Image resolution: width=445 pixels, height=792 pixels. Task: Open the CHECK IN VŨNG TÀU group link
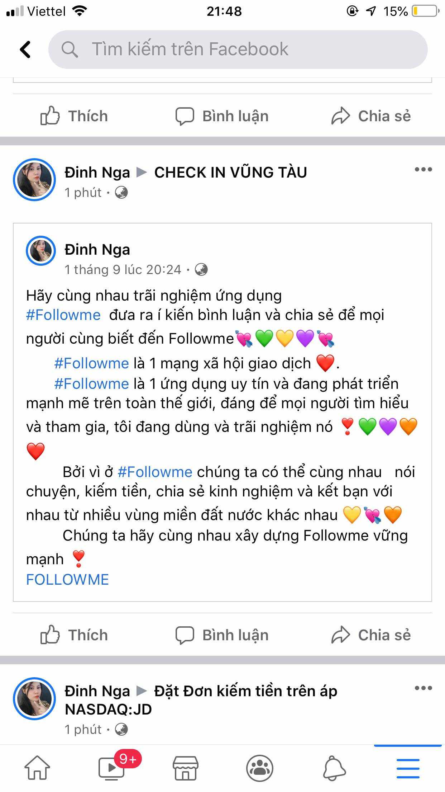pos(230,173)
